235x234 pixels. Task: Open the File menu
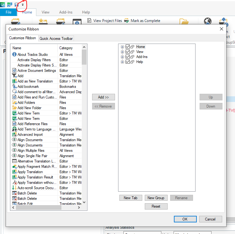point(8,12)
